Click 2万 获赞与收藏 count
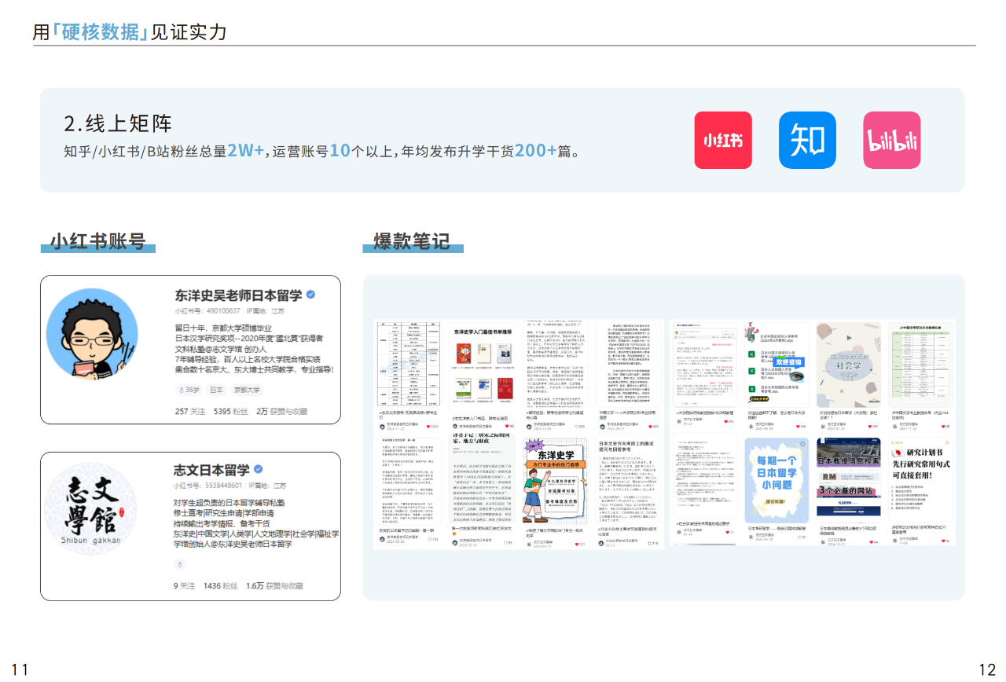Image resolution: width=1006 pixels, height=682 pixels. pyautogui.click(x=281, y=411)
